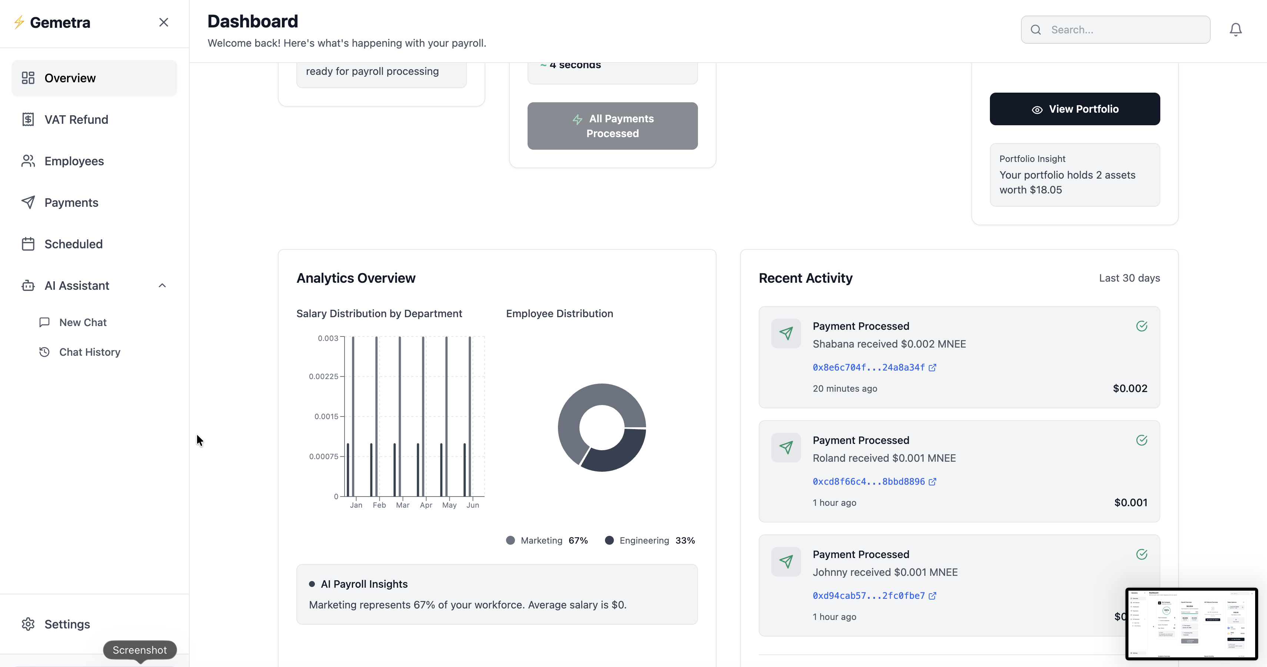Image resolution: width=1267 pixels, height=667 pixels.
Task: Open the Scheduled menu item
Action: point(73,244)
